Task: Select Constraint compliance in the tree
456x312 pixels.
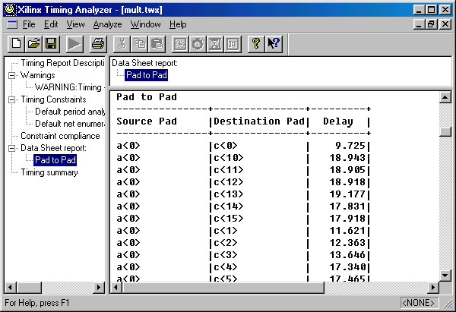Action: click(x=60, y=136)
